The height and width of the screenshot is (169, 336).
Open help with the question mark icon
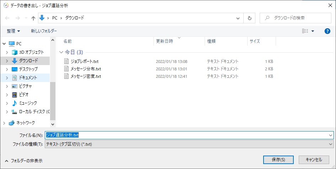pos(327,31)
